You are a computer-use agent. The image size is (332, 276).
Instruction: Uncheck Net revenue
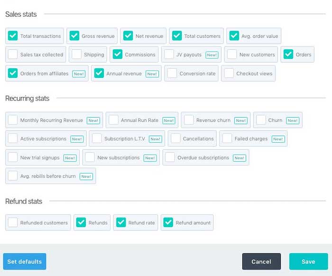pos(128,36)
